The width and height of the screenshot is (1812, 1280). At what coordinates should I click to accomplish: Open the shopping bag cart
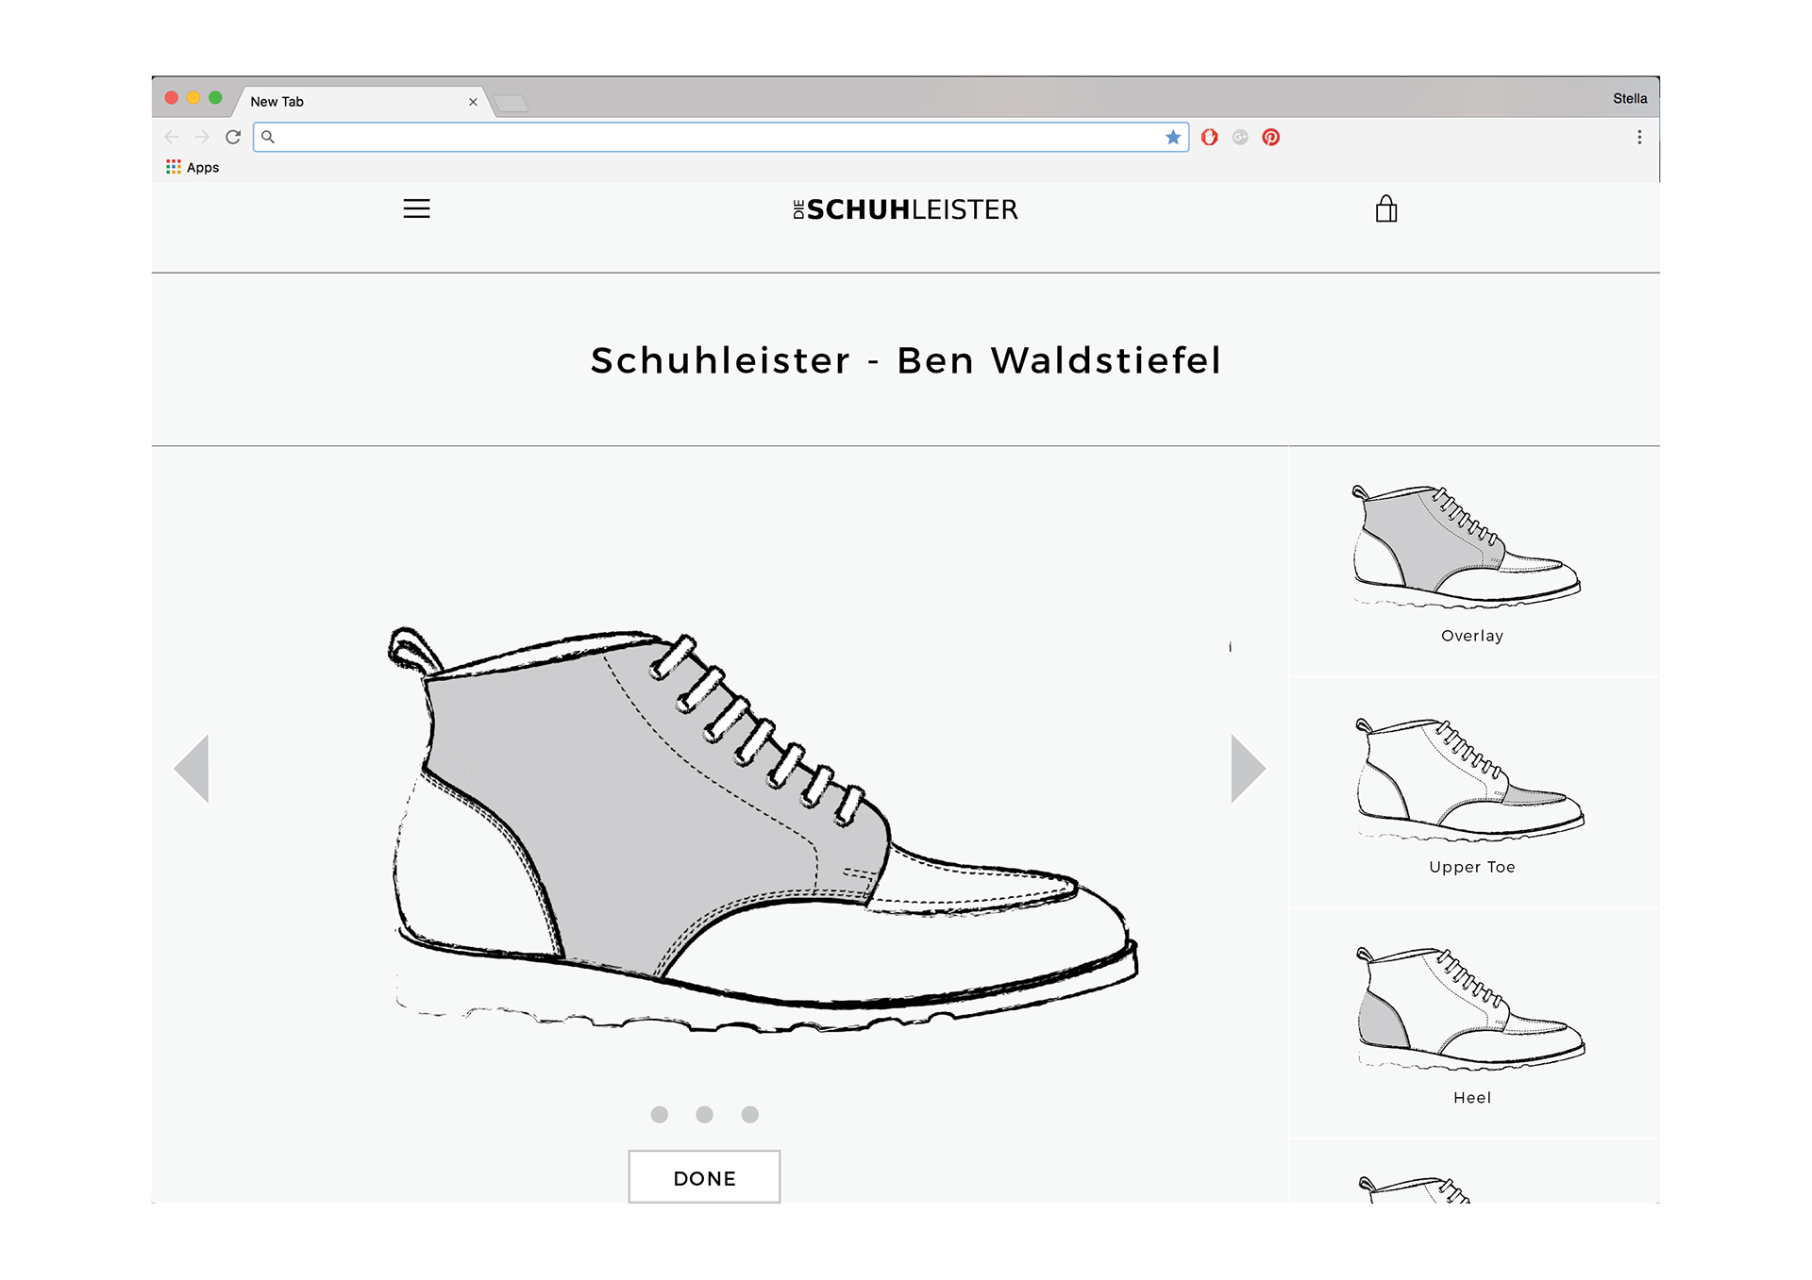pos(1385,208)
